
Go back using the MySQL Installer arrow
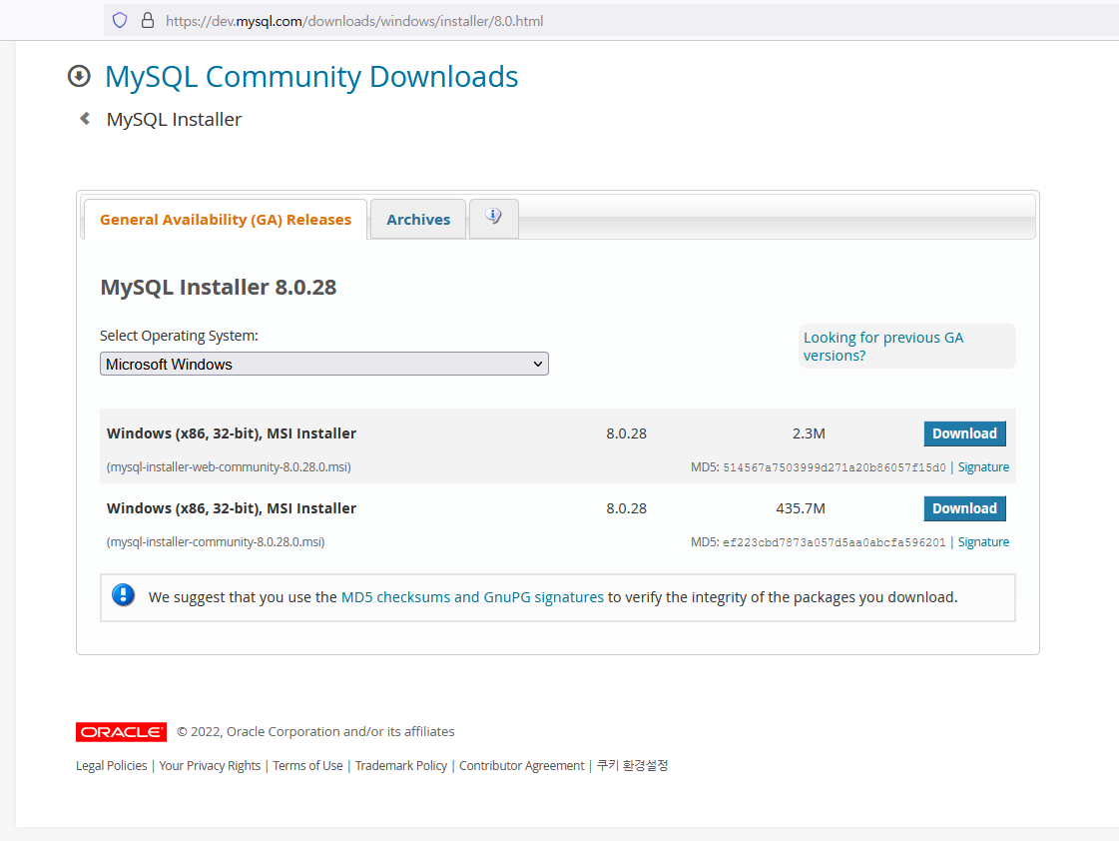(85, 119)
